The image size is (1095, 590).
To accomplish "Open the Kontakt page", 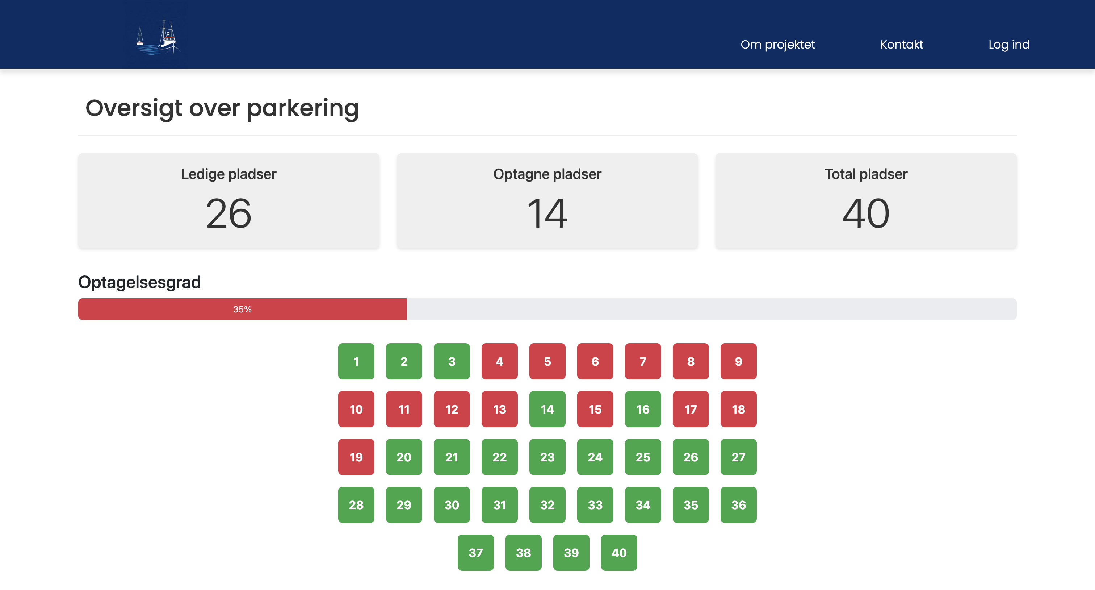I will (901, 44).
